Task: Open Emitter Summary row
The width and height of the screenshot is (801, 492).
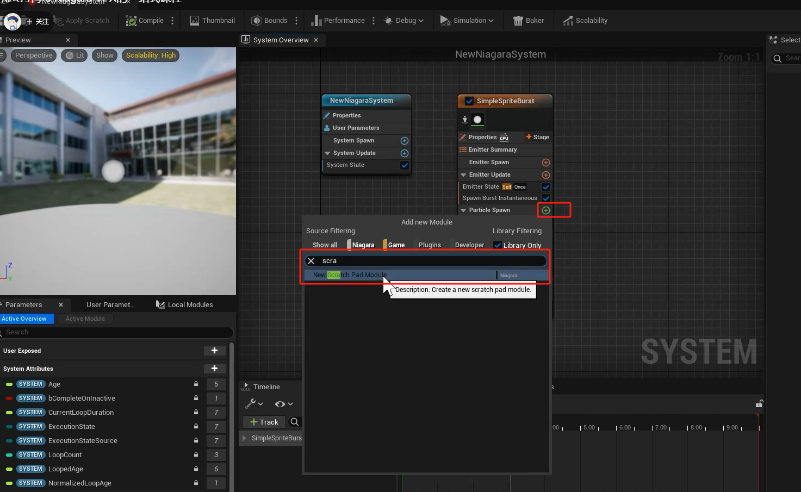Action: coord(505,150)
